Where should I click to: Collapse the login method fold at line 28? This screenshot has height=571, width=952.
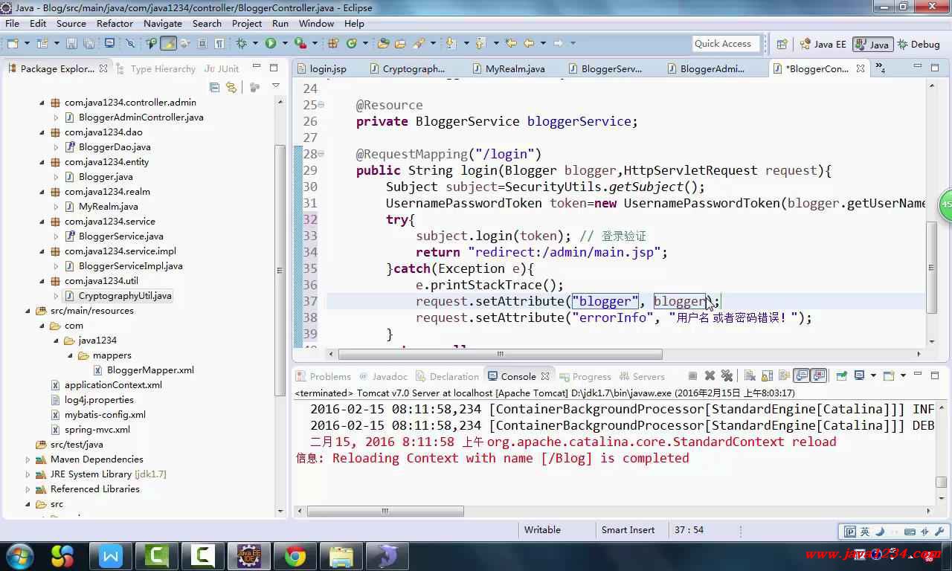321,154
